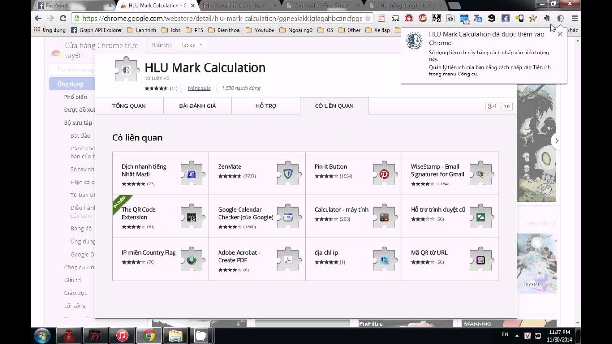Click the new HLU Mark Calculation toolbar icon
612x344 pixels.
tap(561, 18)
